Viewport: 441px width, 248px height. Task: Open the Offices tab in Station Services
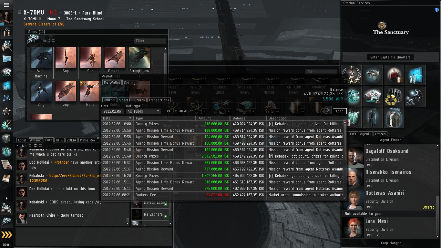(380, 134)
